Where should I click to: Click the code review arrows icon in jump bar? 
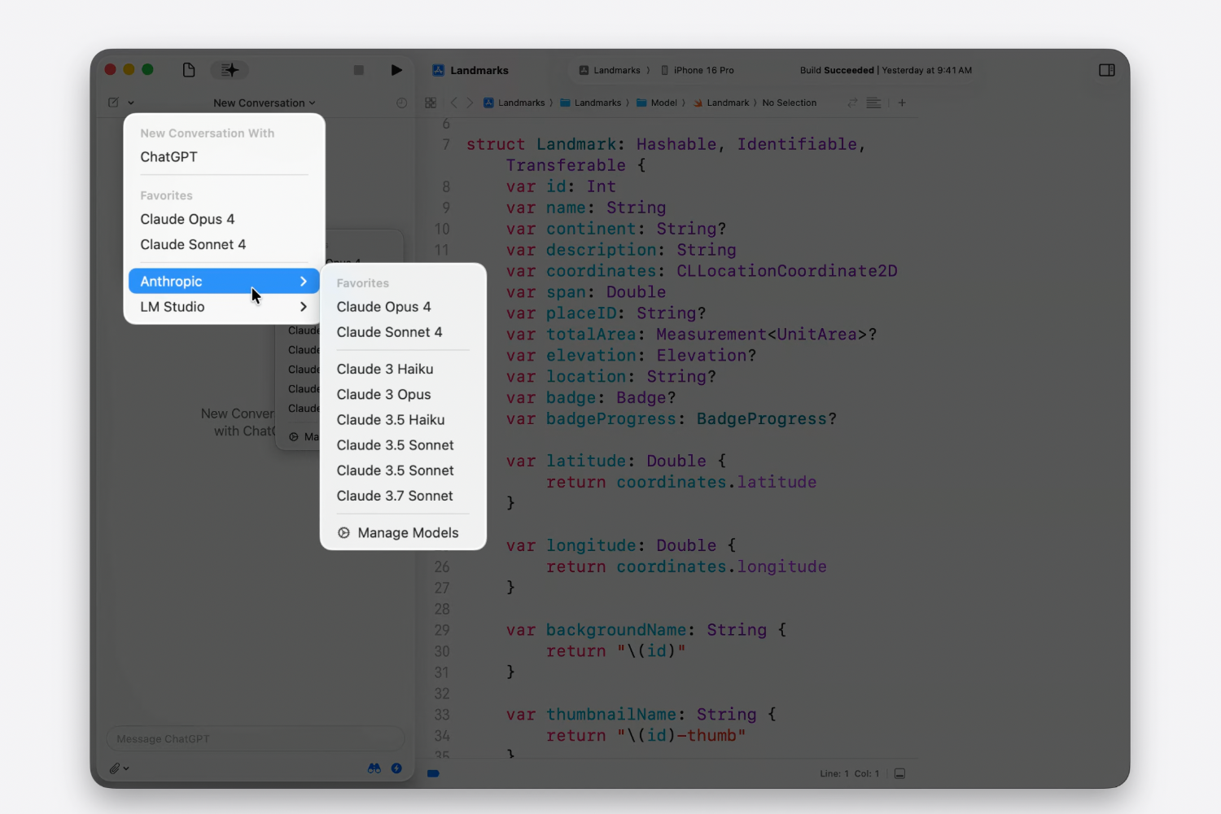(852, 103)
